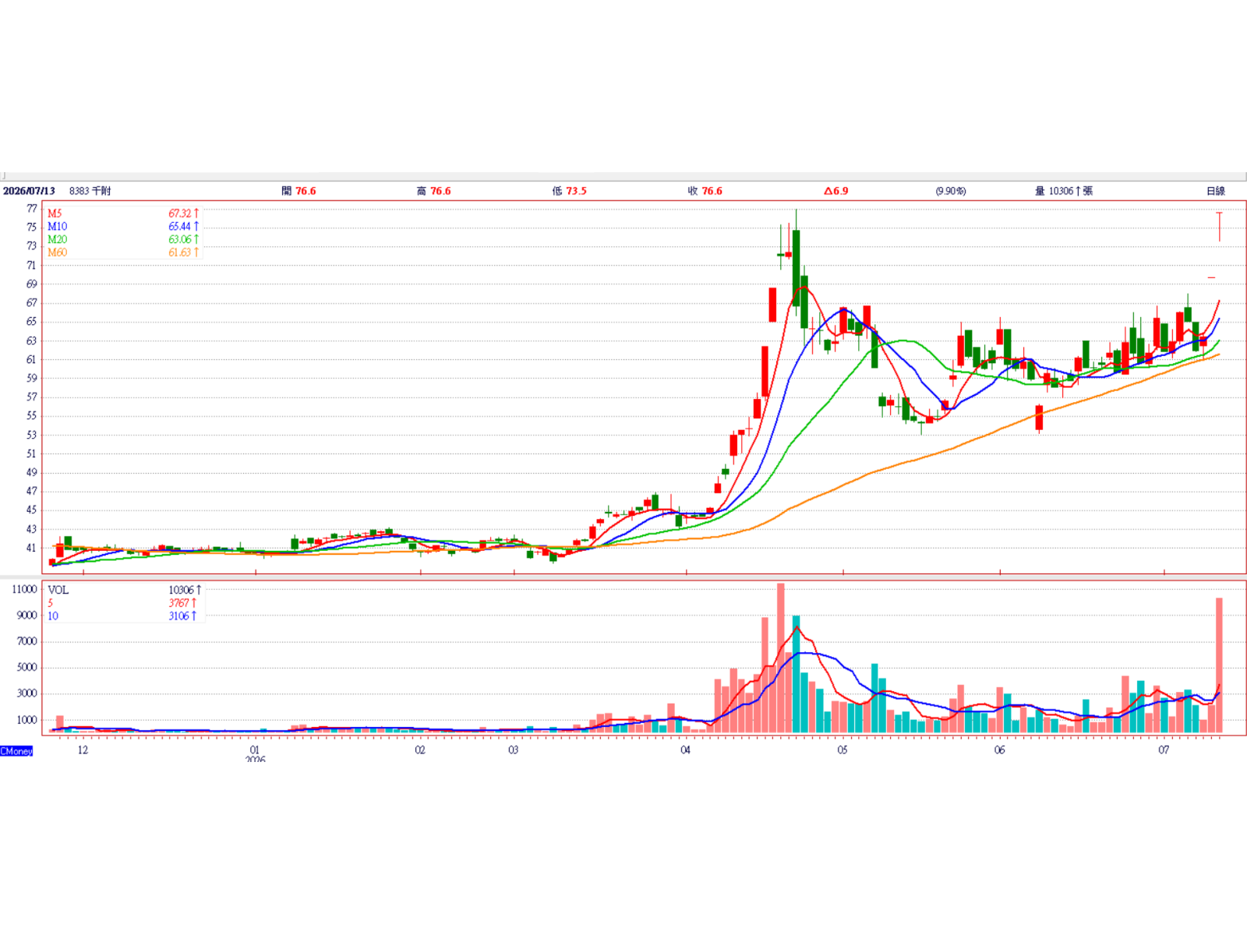1247x935 pixels.
Task: Select the 日線 daily chart label
Action: coord(1215,191)
